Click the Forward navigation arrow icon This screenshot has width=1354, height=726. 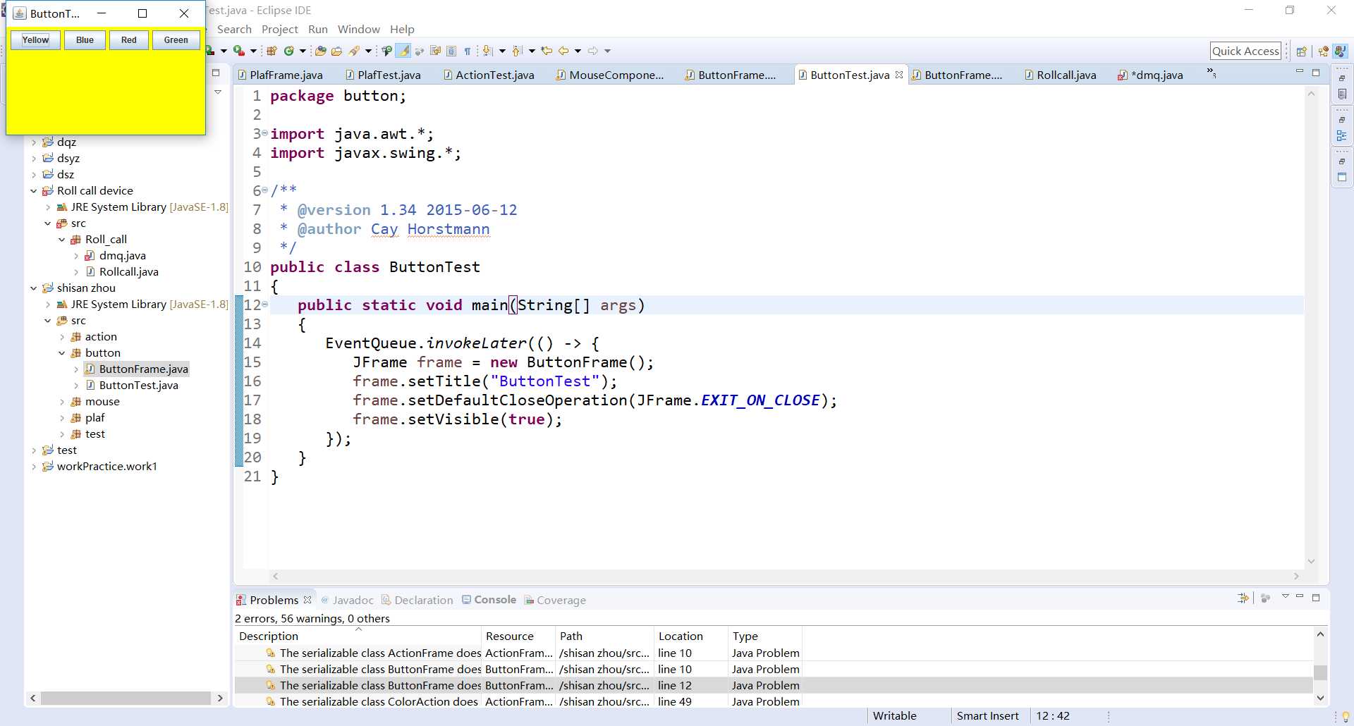[x=593, y=51]
